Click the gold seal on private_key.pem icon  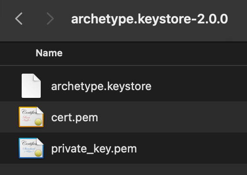(x=38, y=153)
